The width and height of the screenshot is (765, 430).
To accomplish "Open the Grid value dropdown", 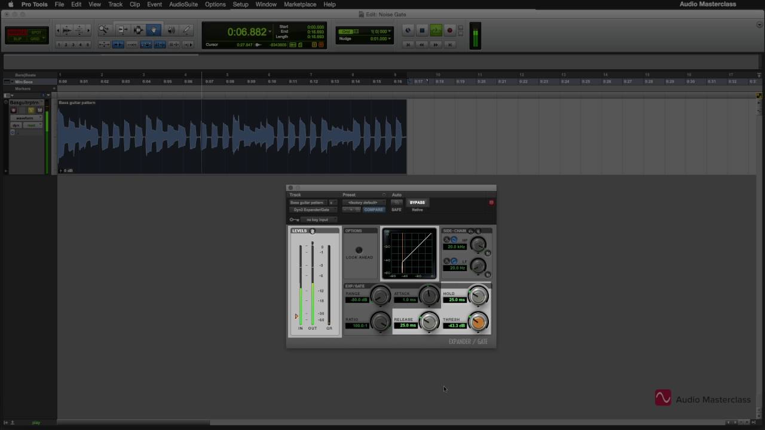I will pos(390,31).
